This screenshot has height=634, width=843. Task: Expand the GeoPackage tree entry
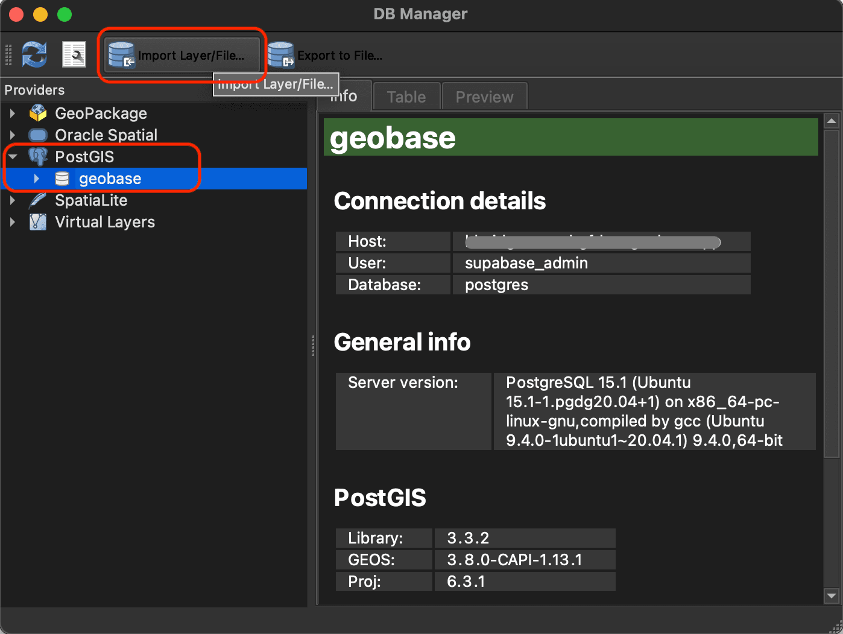13,113
